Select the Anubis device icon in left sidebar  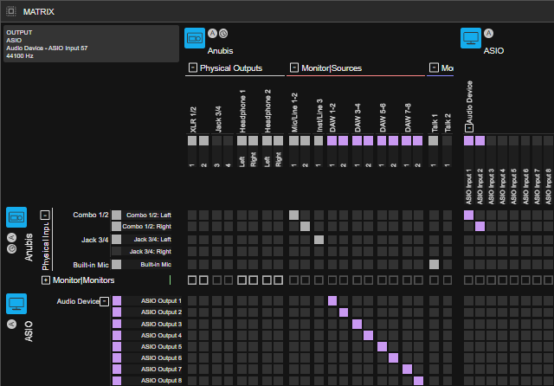pos(16,217)
